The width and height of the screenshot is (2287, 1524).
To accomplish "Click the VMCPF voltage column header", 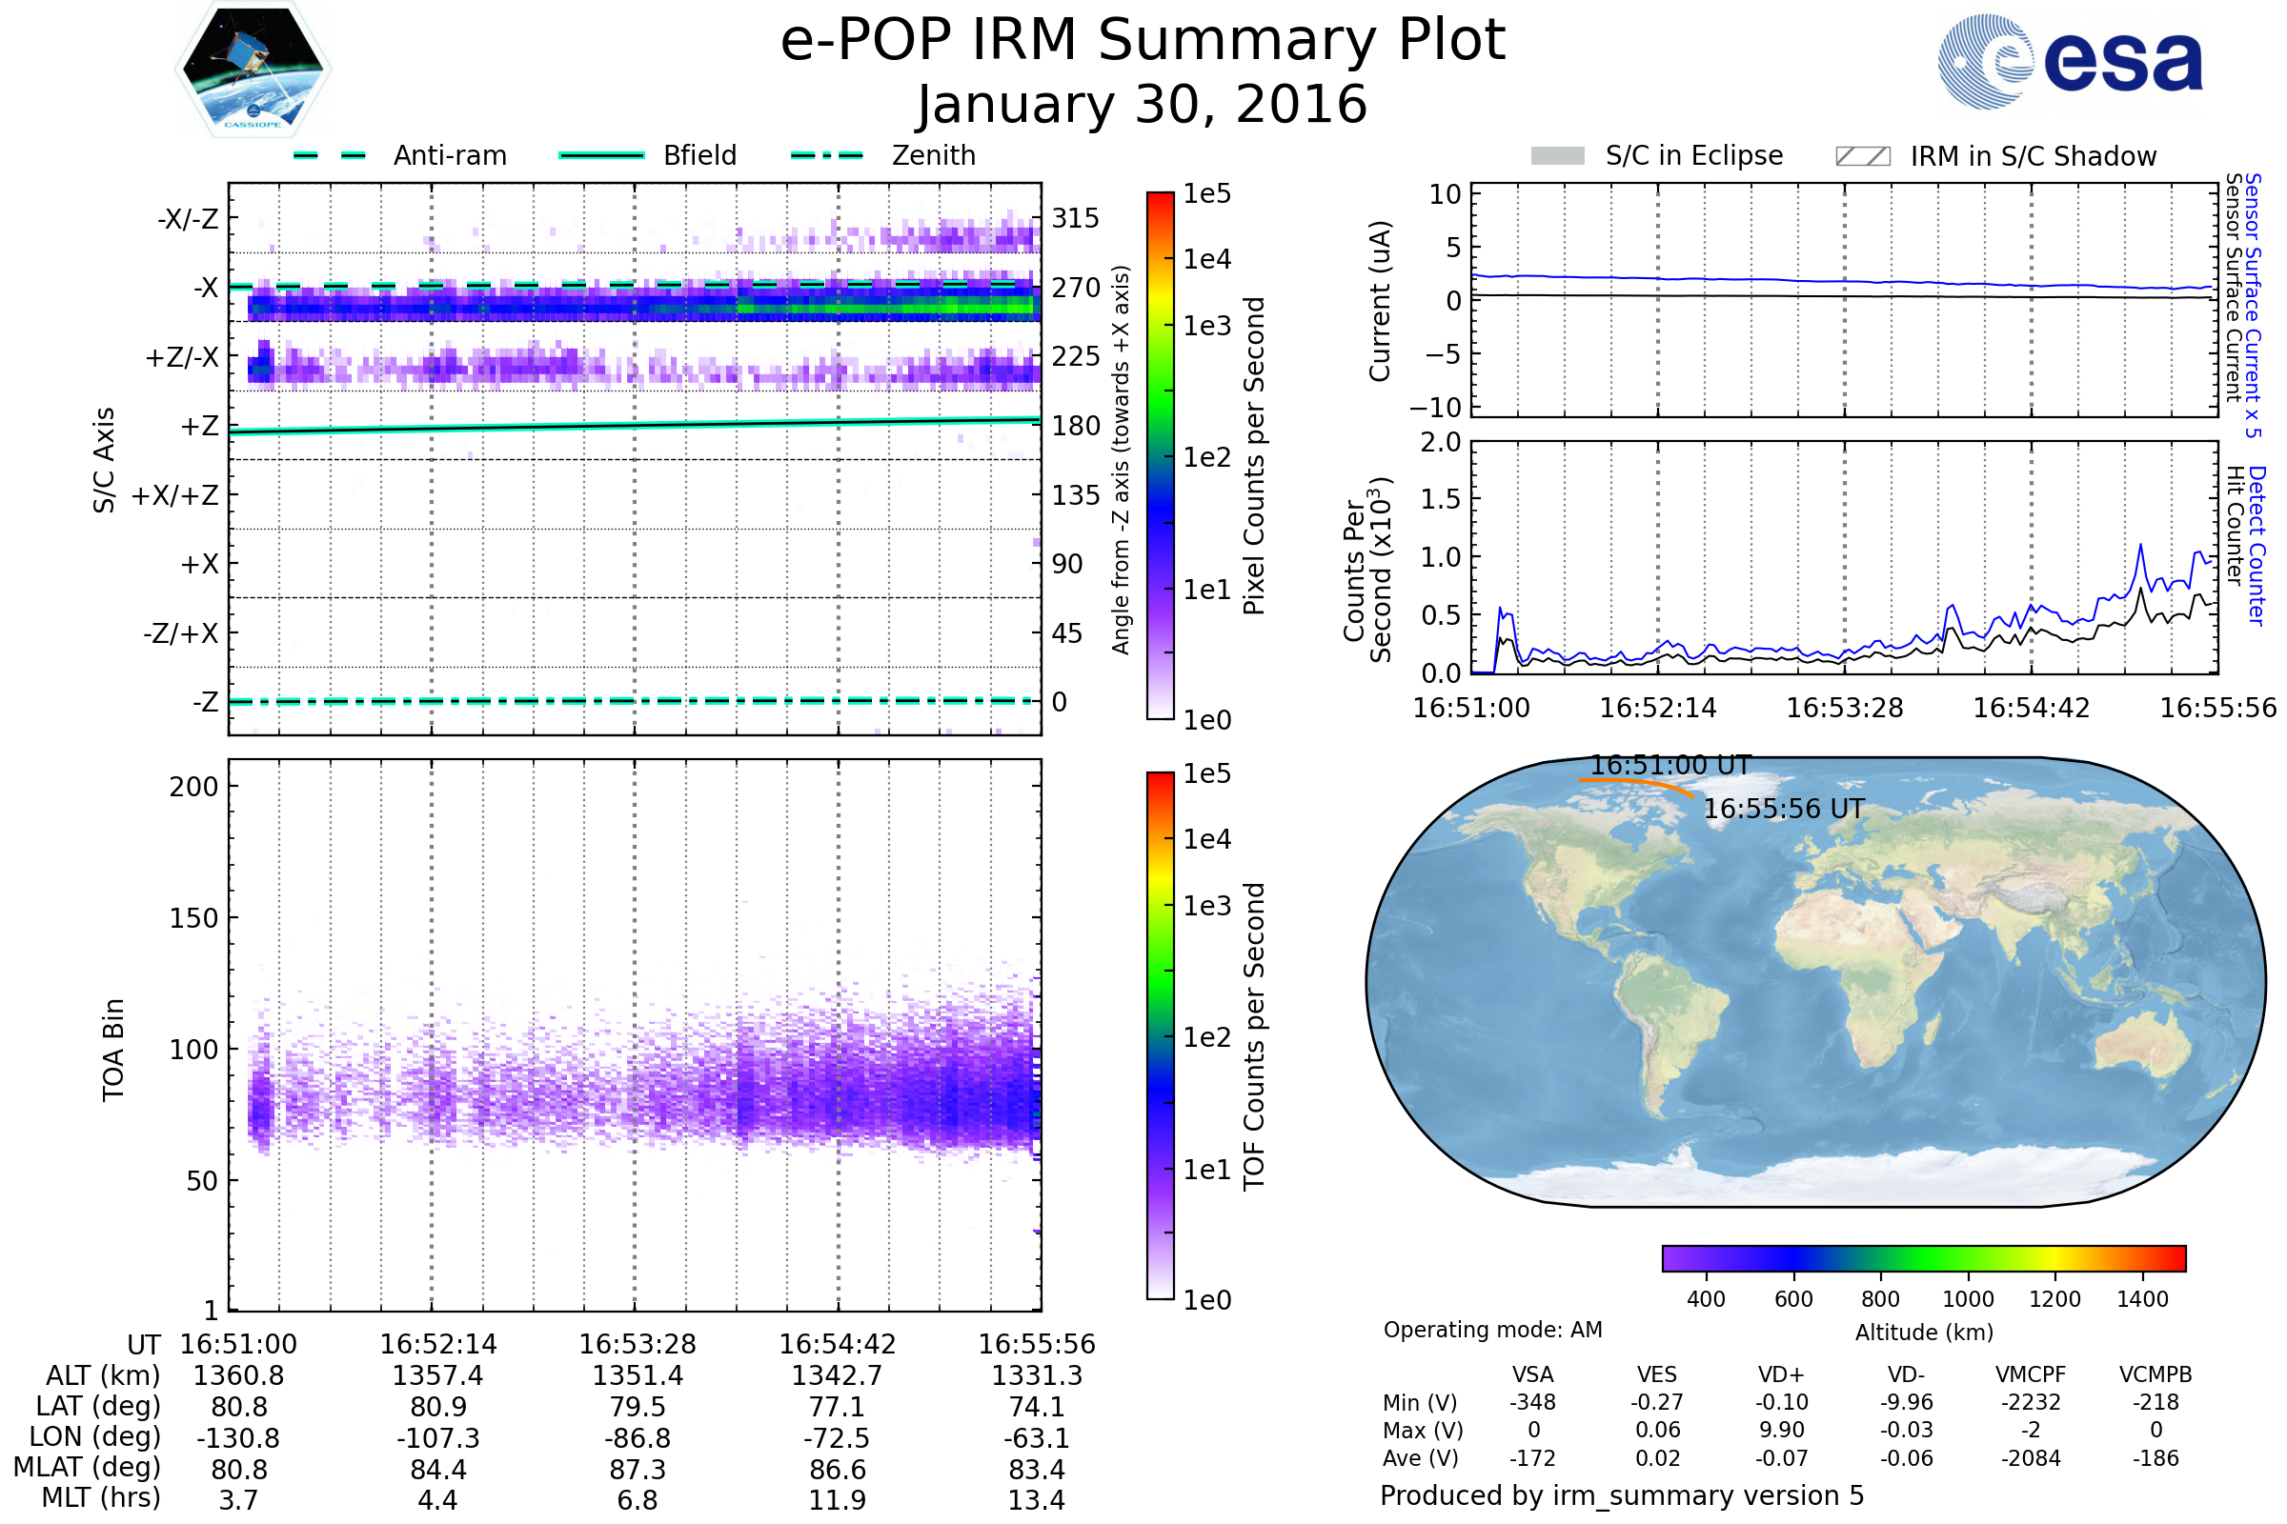I will (2031, 1375).
